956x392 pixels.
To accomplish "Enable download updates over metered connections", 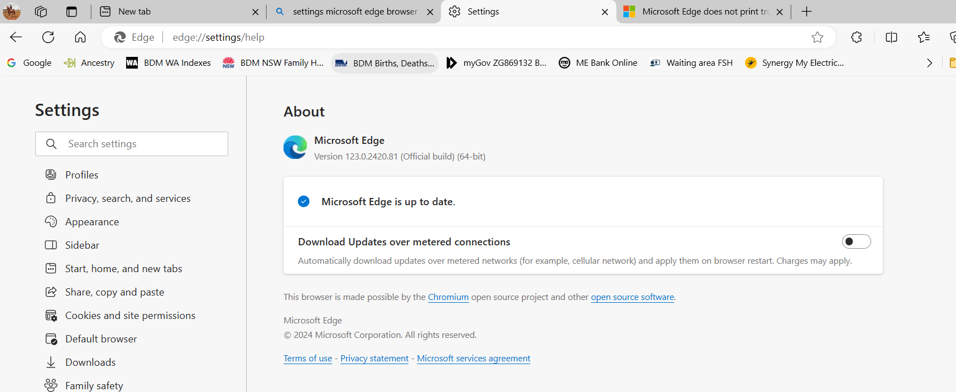I will 856,241.
